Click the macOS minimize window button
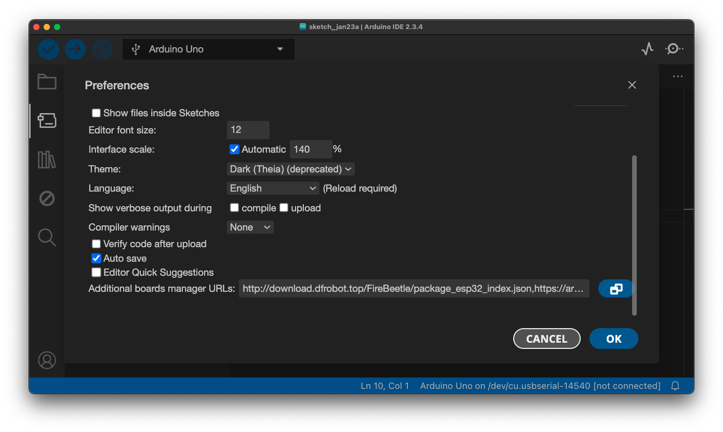 pyautogui.click(x=47, y=26)
